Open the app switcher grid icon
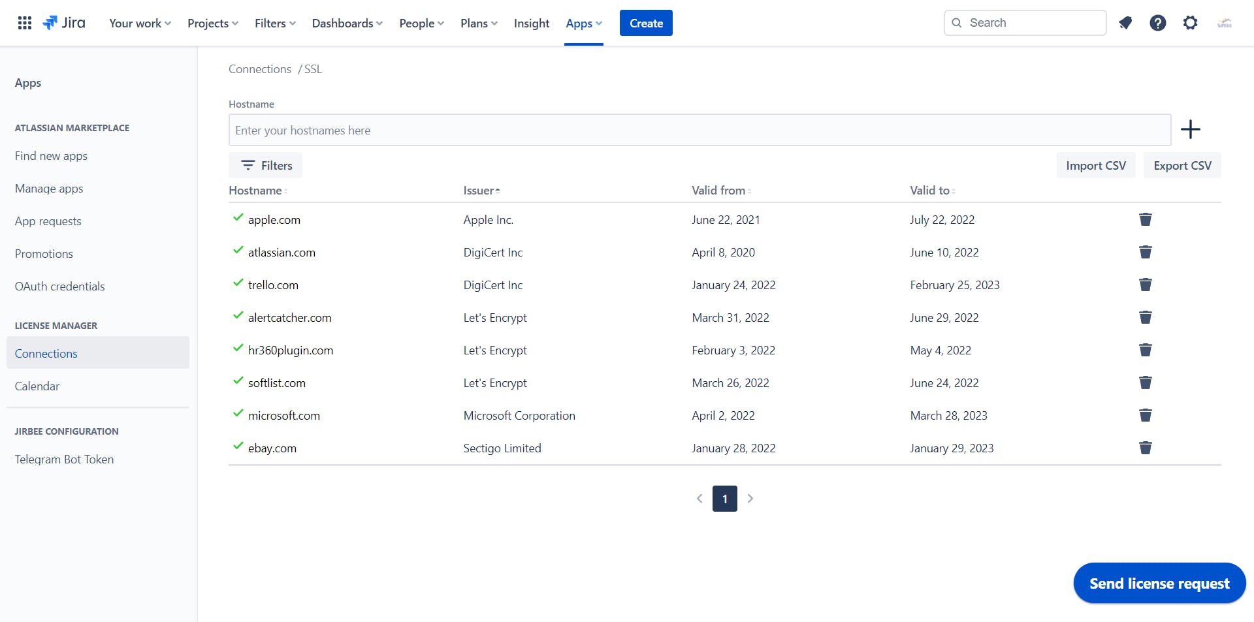This screenshot has width=1254, height=622. coord(25,23)
